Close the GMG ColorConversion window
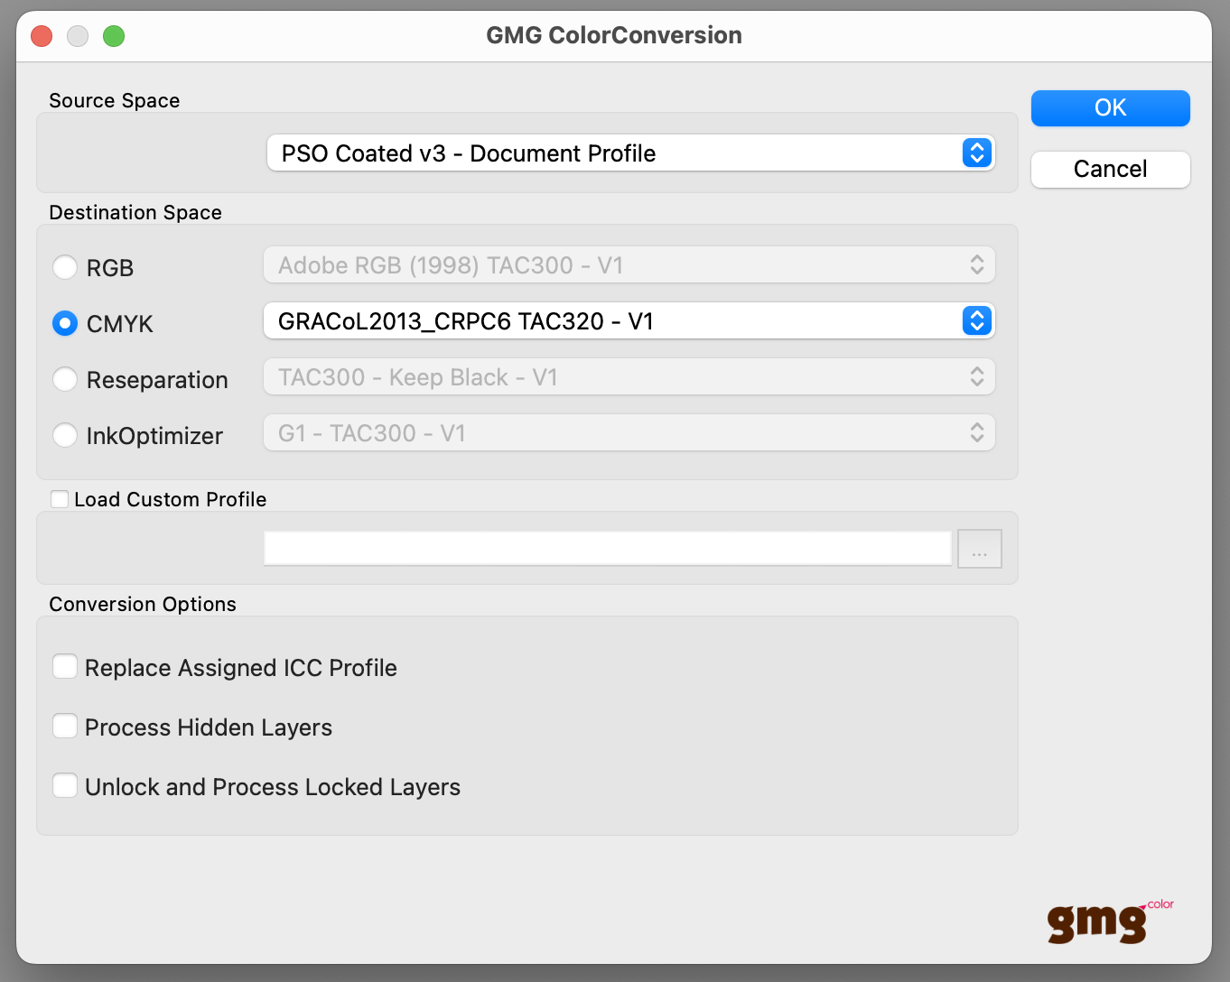 pyautogui.click(x=42, y=36)
